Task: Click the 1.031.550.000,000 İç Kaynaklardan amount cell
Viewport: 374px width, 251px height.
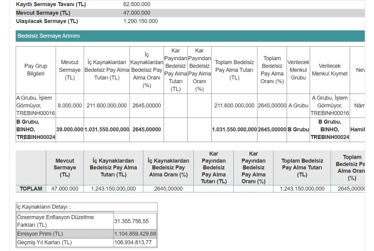Action: 107,129
